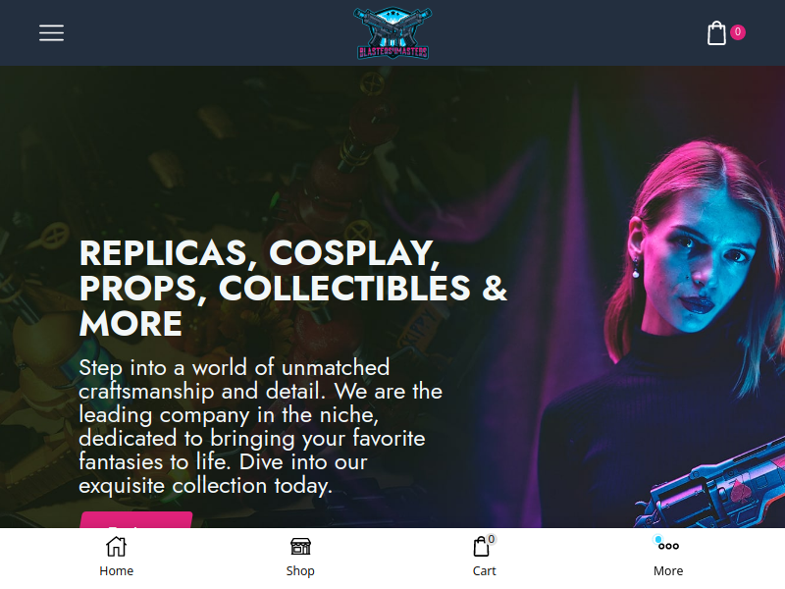This screenshot has height=589, width=785.
Task: Click the hero description paragraph text
Action: [260, 426]
